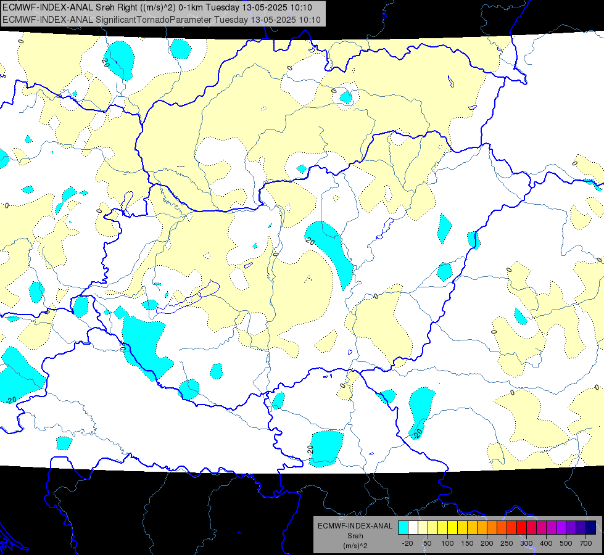Select the 'SignificantTornadoParameter' title line
The width and height of the screenshot is (604, 555).
tap(162, 20)
